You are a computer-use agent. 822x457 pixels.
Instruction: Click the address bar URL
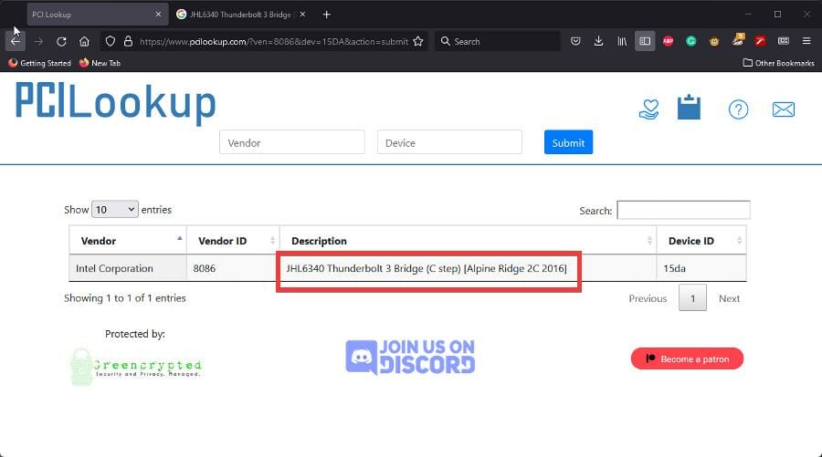pos(274,41)
